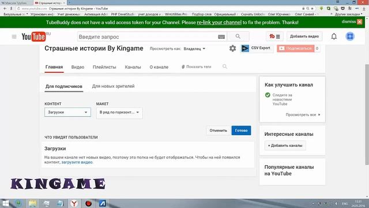Switch to the Каналы tab
369x208 pixels.
(133, 67)
